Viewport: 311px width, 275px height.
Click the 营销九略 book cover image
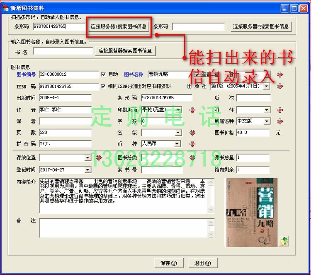pyautogui.click(x=251, y=213)
